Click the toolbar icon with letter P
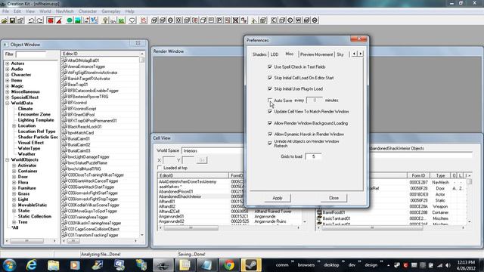 tap(219, 20)
